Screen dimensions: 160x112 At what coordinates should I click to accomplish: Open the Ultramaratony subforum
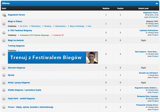pyautogui.click(x=60, y=26)
